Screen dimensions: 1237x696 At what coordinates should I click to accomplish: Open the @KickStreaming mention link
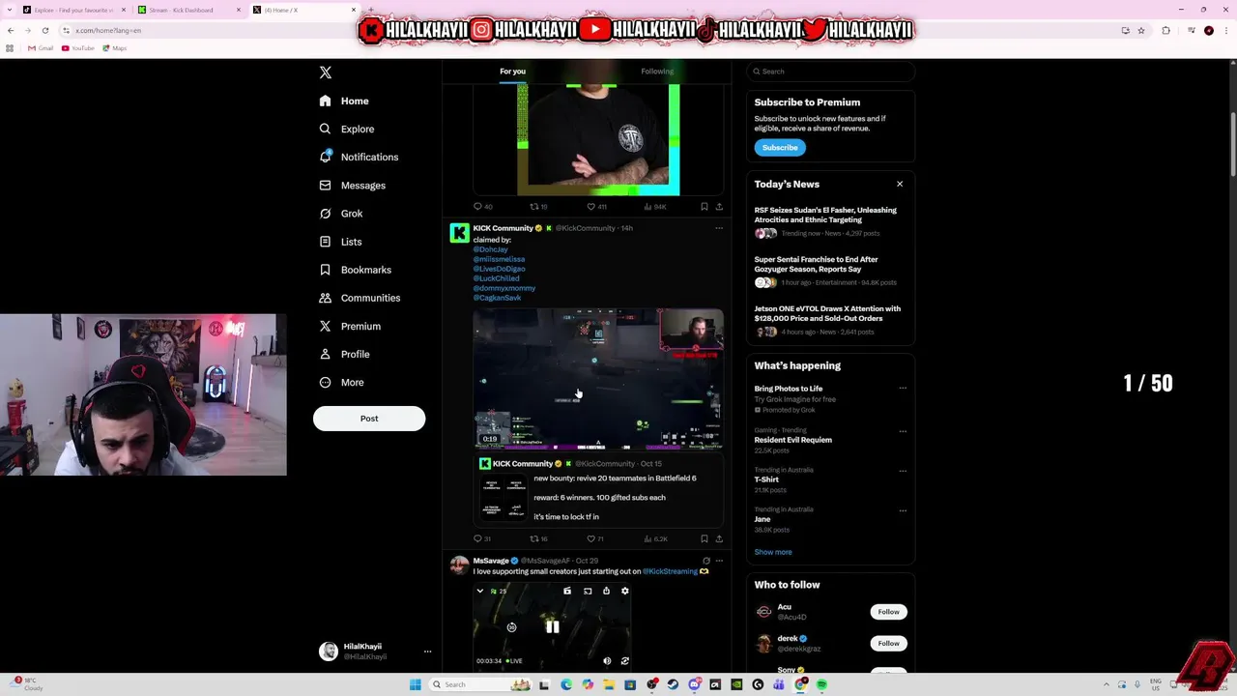(x=670, y=571)
